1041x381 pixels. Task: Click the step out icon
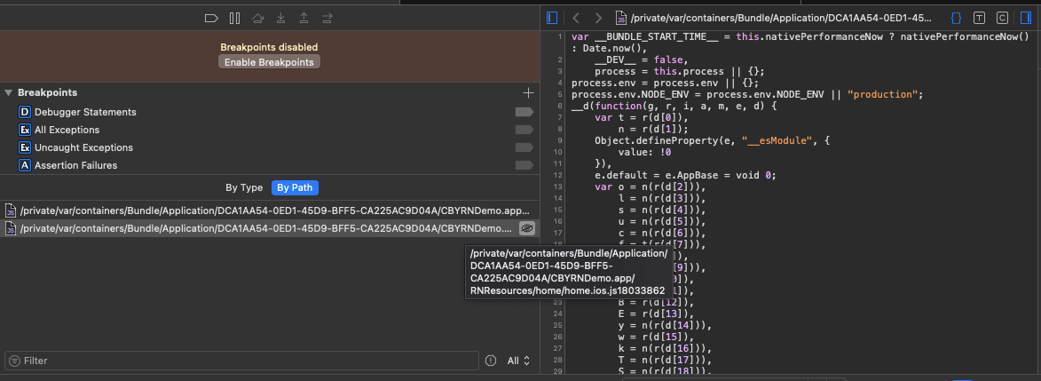pos(304,18)
